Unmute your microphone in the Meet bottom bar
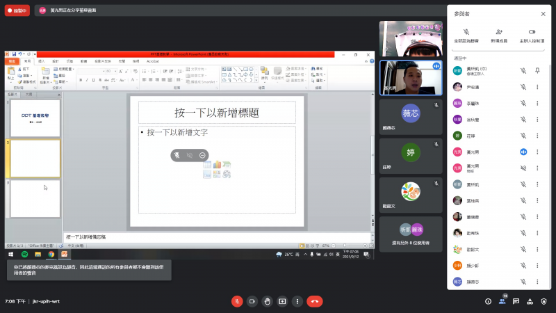This screenshot has width=556, height=313. tap(237, 301)
